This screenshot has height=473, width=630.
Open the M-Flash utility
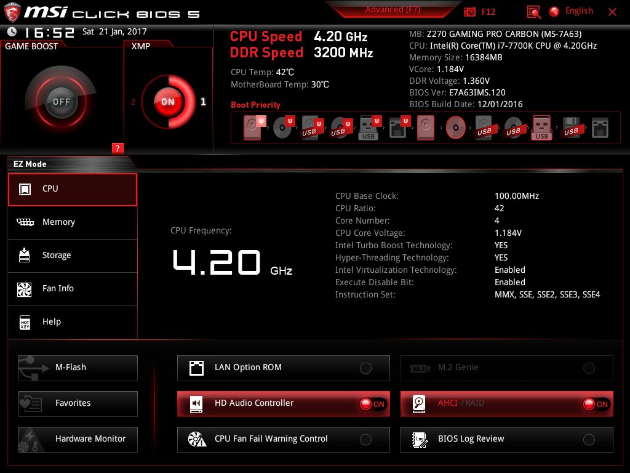(x=78, y=368)
